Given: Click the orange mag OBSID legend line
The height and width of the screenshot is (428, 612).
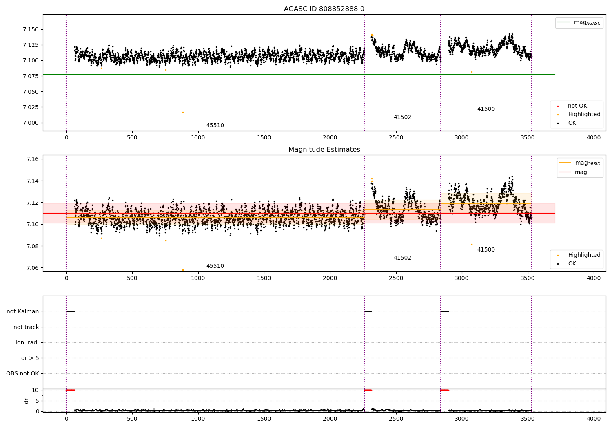Looking at the screenshot, I should pos(565,163).
